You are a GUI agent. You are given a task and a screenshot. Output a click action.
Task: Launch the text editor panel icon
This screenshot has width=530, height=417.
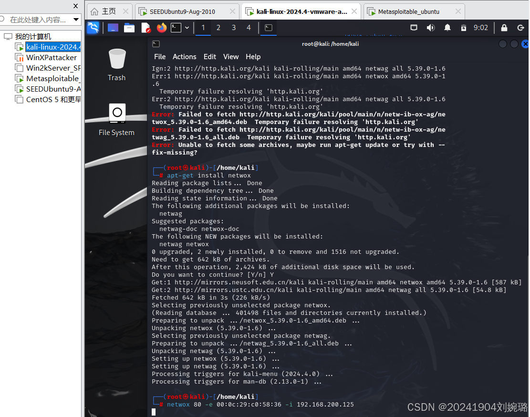(145, 28)
